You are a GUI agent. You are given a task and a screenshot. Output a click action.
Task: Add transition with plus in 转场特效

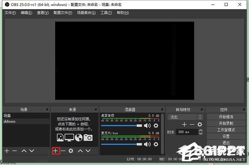(184, 124)
